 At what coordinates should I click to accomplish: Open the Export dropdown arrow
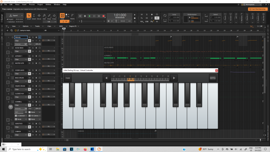pyautogui.click(x=22, y=15)
